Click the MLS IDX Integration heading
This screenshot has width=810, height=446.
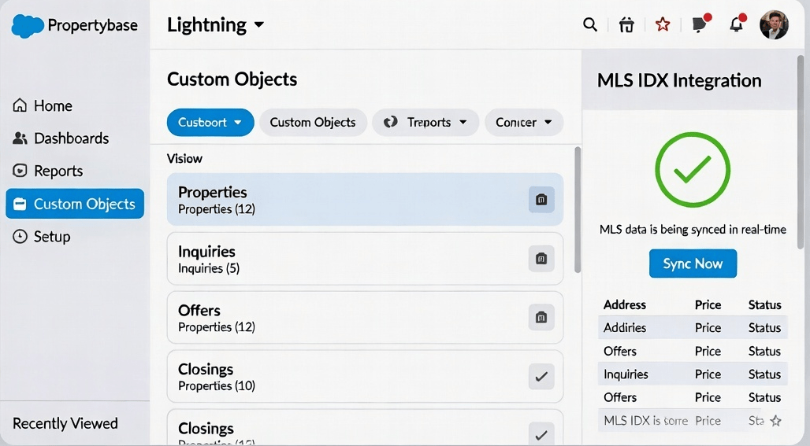679,80
